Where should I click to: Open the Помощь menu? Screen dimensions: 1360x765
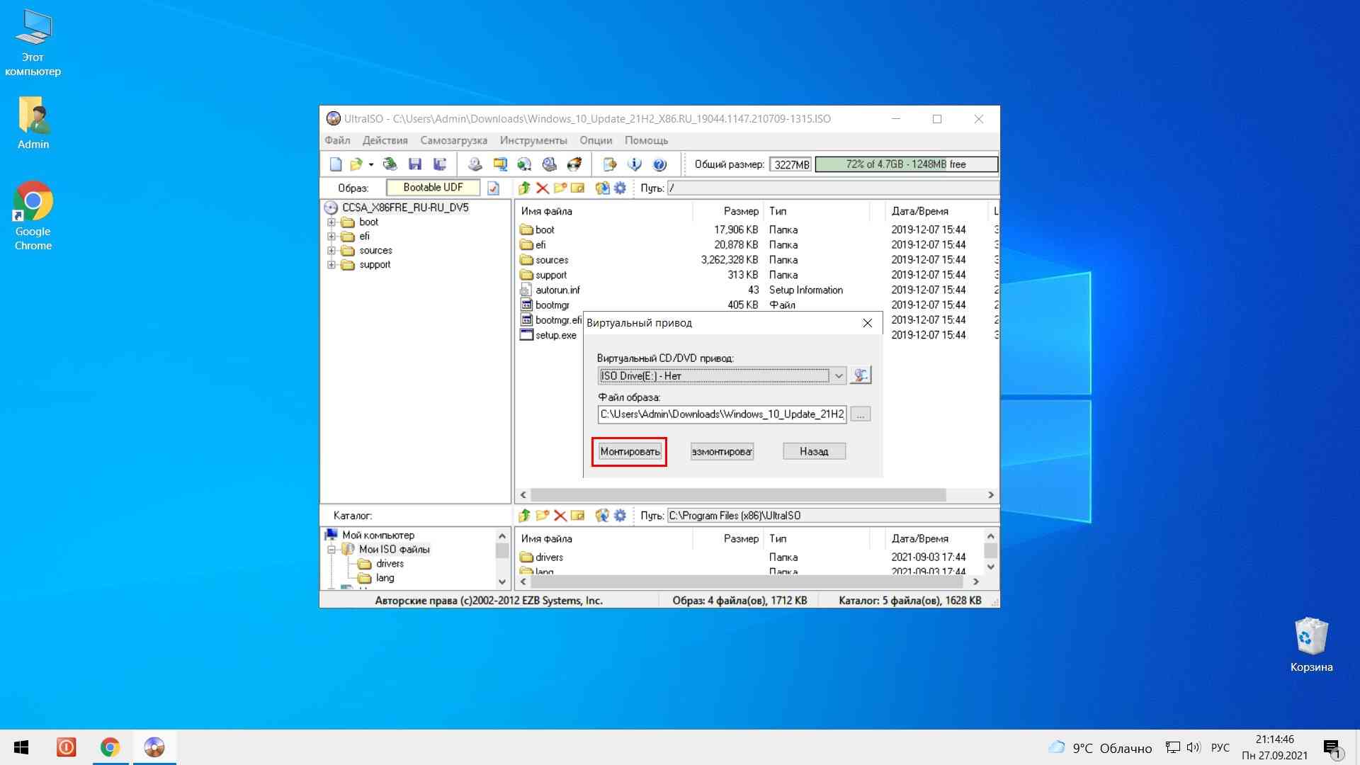click(x=646, y=140)
